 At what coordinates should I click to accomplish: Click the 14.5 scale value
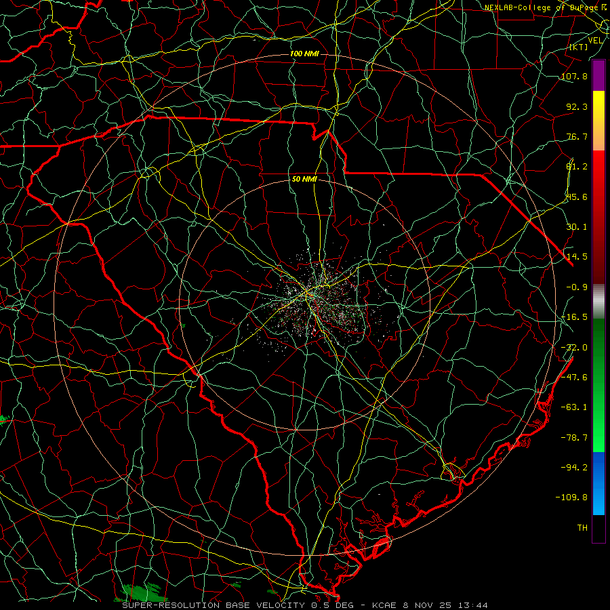click(577, 257)
